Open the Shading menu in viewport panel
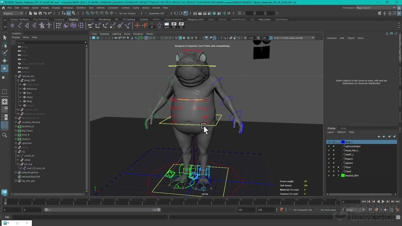 pyautogui.click(x=104, y=33)
